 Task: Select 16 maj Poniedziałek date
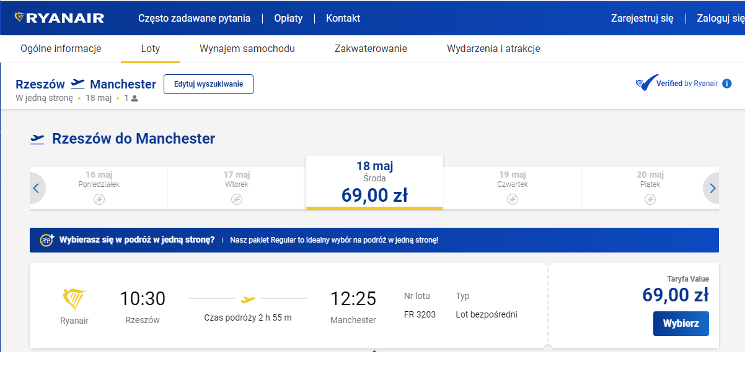[x=99, y=188]
